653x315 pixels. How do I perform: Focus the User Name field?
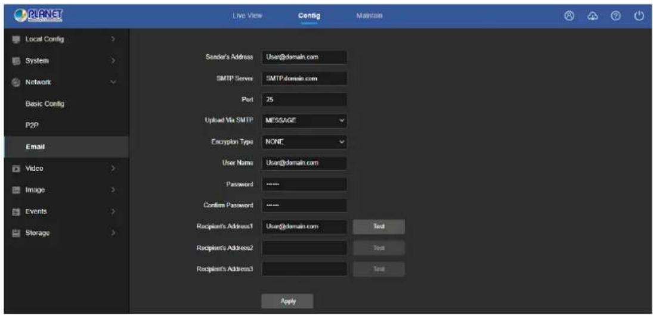tap(304, 163)
